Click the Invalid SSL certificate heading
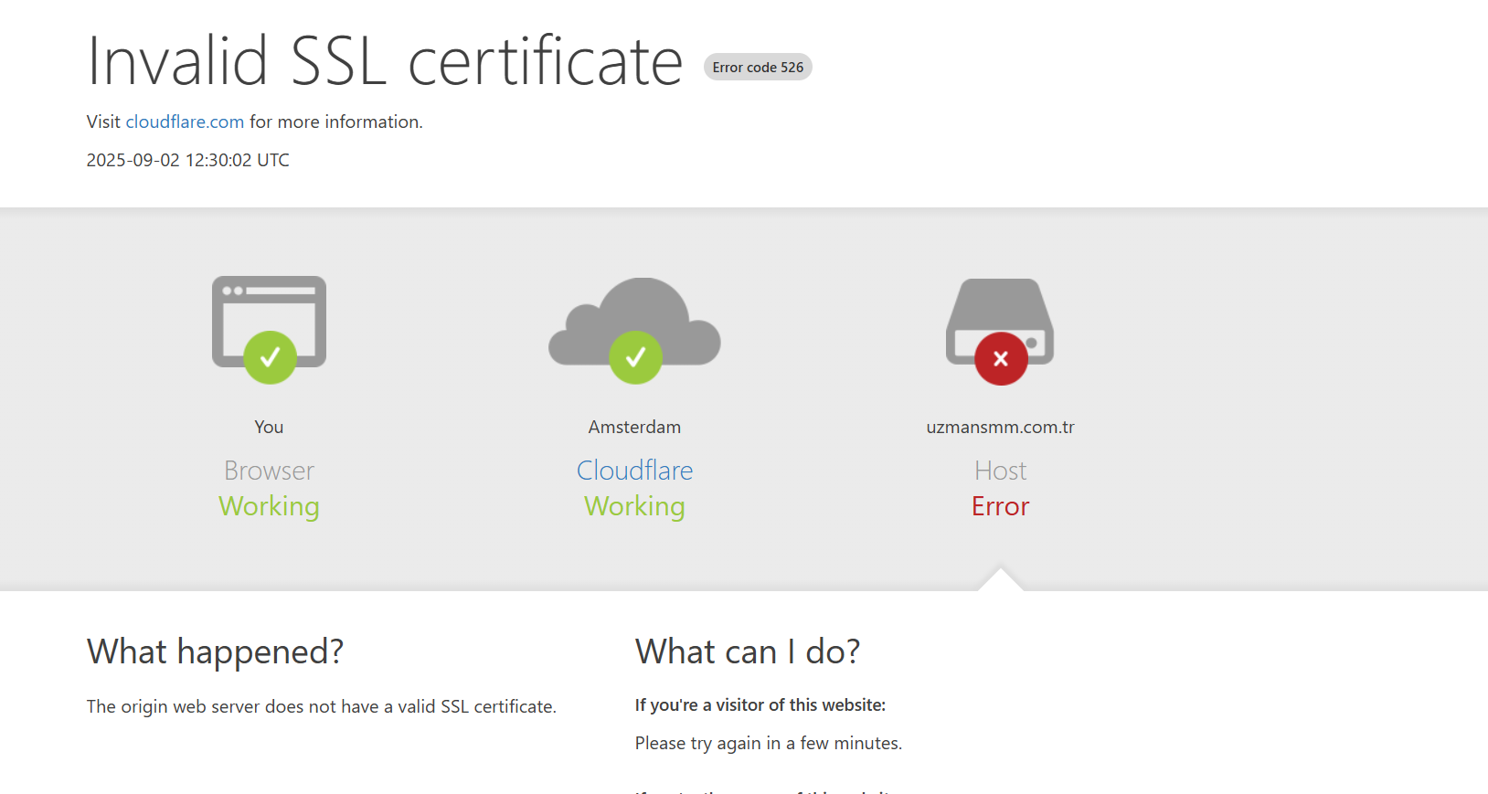Screen dimensions: 1488x794 point(385,61)
